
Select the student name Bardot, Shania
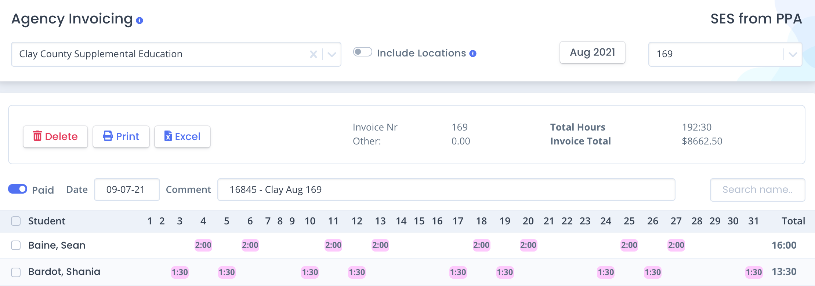click(x=64, y=272)
